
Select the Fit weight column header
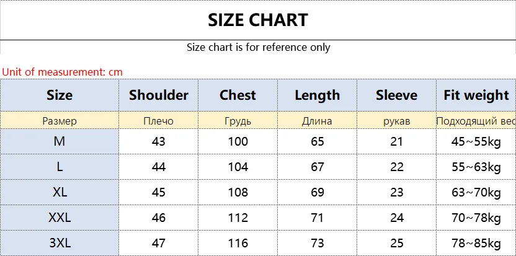476,95
